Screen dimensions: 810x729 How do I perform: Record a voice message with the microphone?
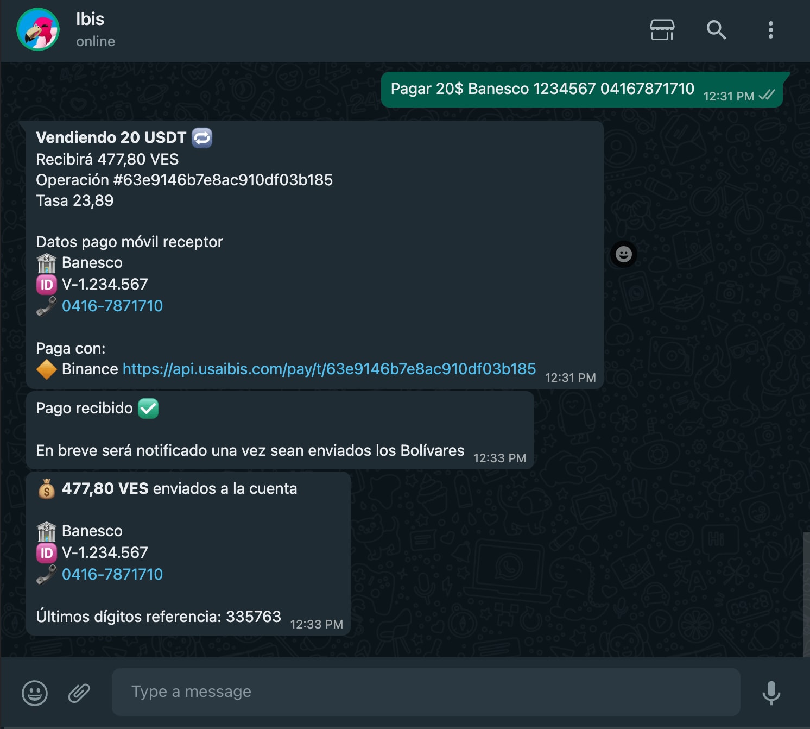(771, 693)
